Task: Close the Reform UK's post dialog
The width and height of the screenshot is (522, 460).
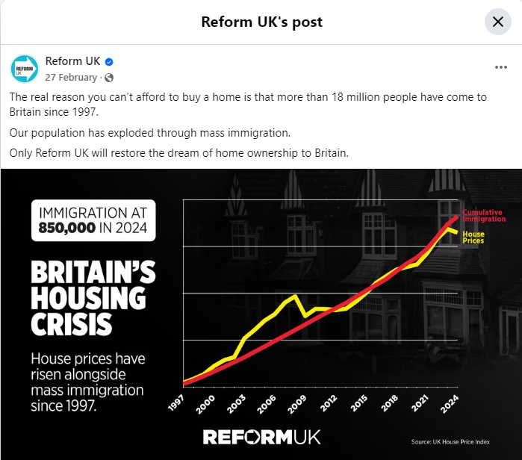Action: pyautogui.click(x=497, y=22)
